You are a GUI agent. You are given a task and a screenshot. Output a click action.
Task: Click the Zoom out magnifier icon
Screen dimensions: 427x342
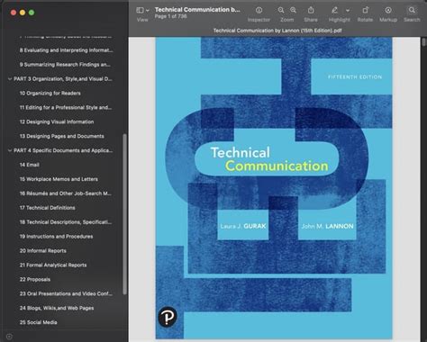[281, 10]
